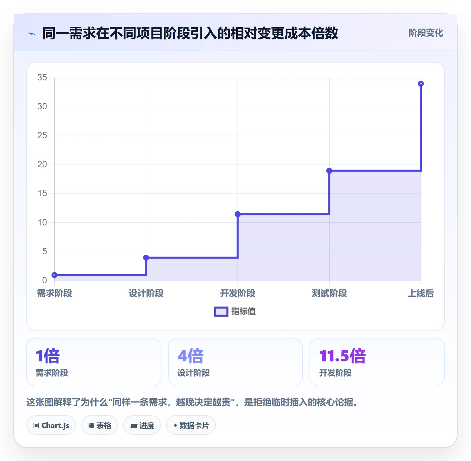Image resolution: width=471 pixels, height=461 pixels.
Task: Click the 阶段变化 label in header
Action: (426, 33)
